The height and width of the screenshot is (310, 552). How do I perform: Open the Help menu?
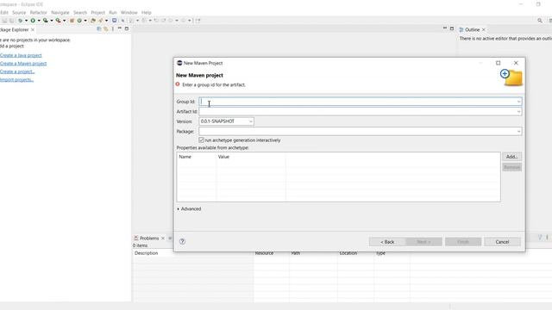point(147,13)
